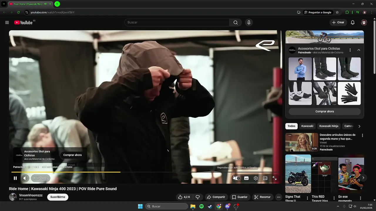The image size is (376, 211).
Task: Open the Vinted sponsored video thumbnail
Action: [302, 142]
